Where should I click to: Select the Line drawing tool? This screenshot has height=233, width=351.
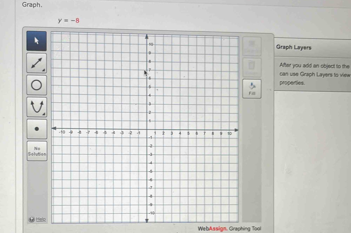click(x=37, y=63)
